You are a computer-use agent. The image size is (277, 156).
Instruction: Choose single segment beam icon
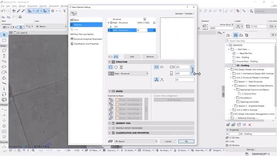coord(110,57)
